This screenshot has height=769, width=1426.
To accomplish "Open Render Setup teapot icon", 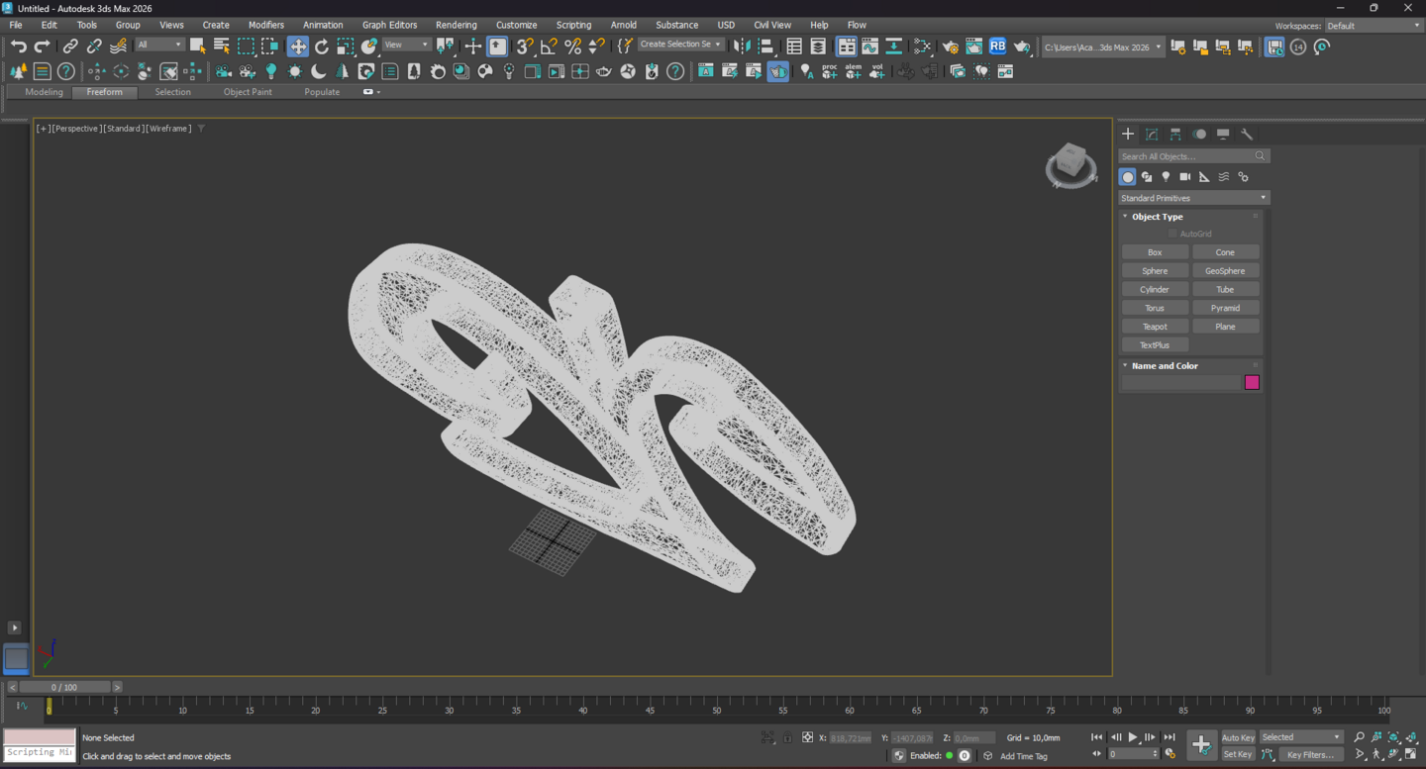I will point(951,47).
